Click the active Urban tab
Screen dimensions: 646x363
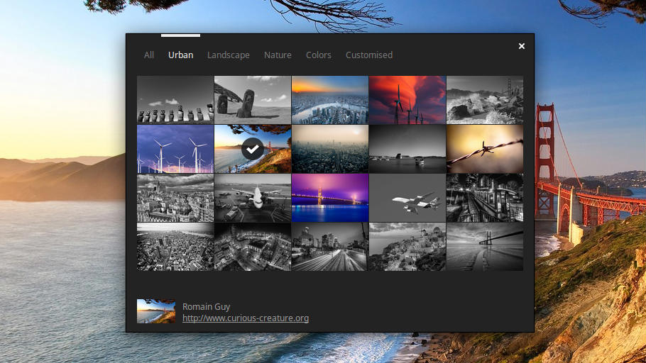point(180,55)
